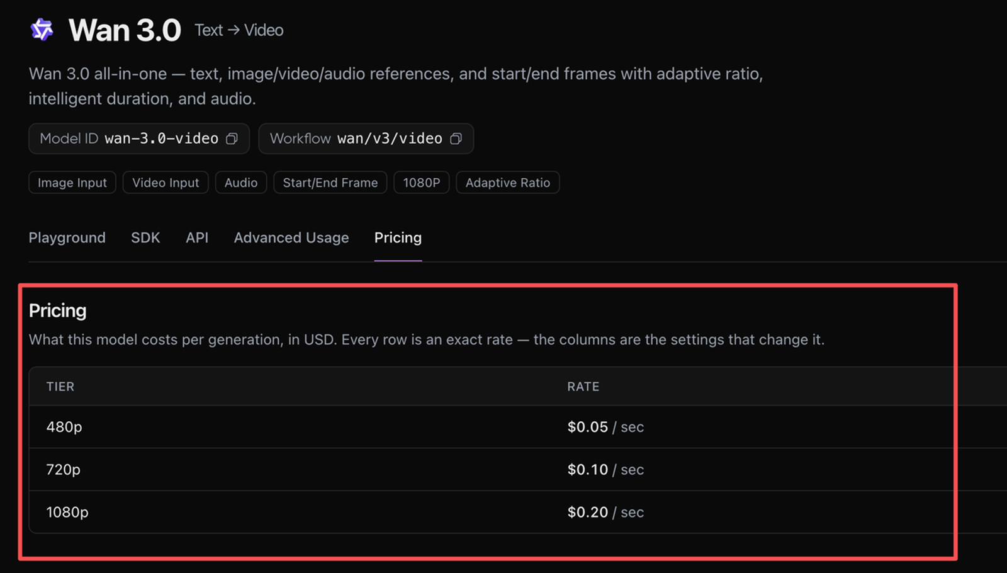Copy the Workflow wan/v3/video path
The height and width of the screenshot is (573, 1007).
click(x=456, y=139)
